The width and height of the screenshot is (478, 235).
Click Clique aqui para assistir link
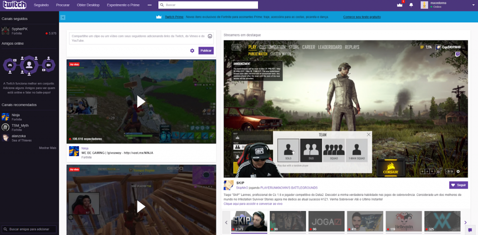253,204
